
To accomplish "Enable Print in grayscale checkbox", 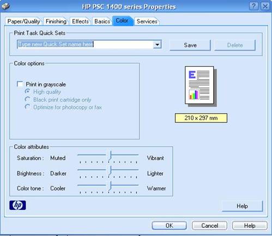I will click(20, 84).
